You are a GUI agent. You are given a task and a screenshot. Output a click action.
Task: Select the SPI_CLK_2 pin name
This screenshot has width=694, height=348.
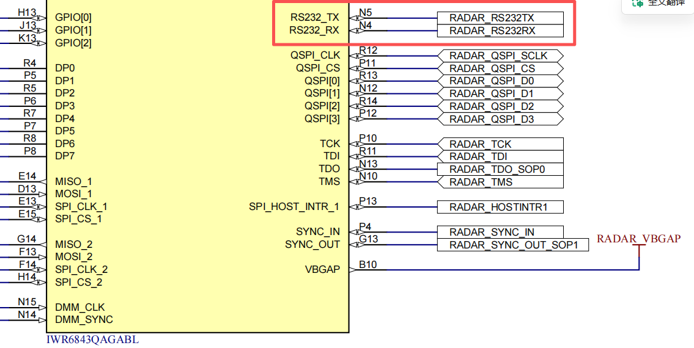tap(81, 269)
